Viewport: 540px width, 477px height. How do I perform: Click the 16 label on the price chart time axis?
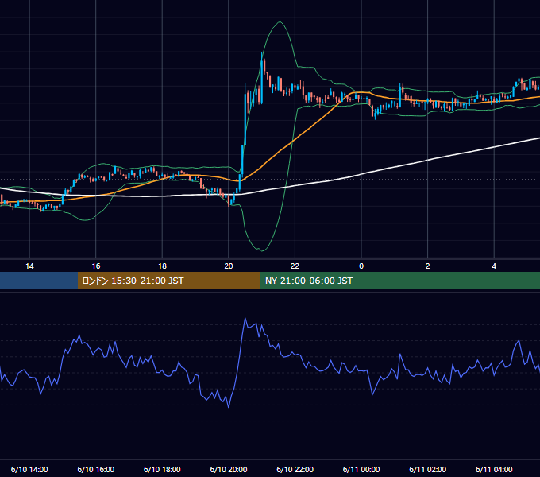click(96, 266)
